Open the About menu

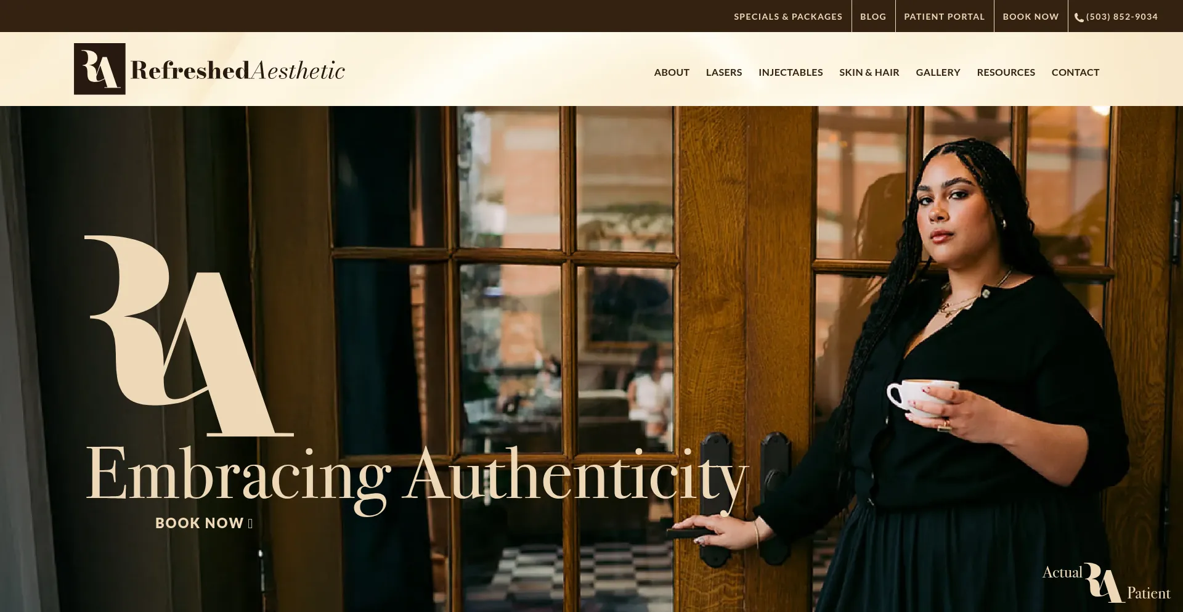tap(672, 72)
